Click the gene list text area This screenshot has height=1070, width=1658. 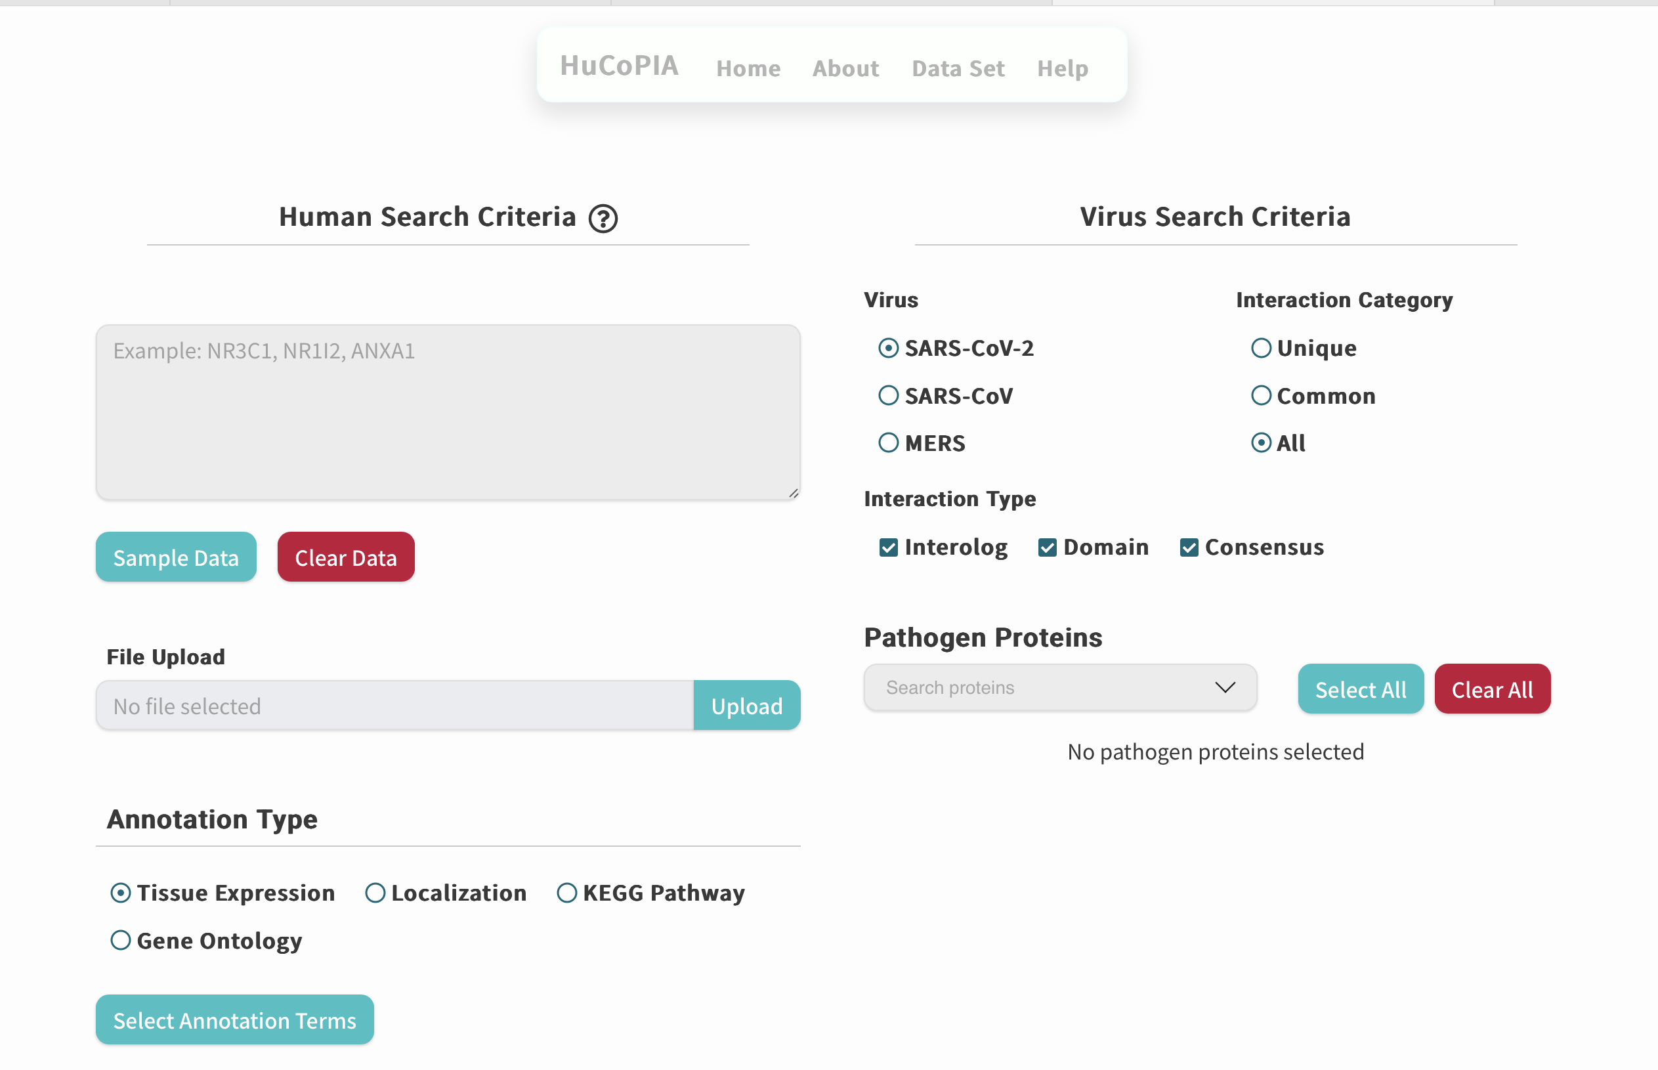coord(448,412)
